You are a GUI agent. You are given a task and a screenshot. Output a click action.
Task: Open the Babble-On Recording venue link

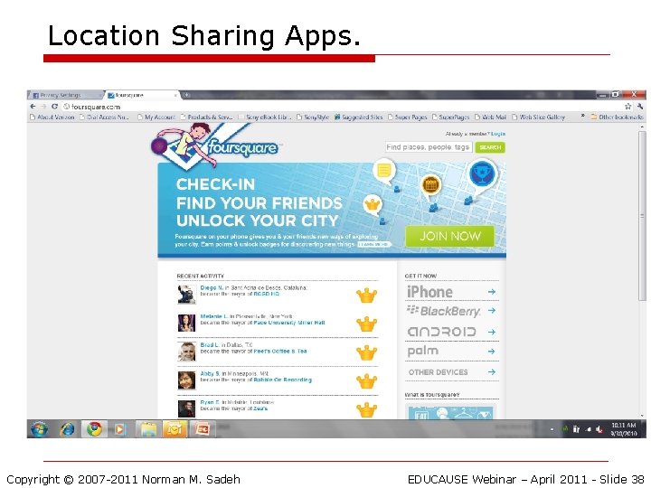pyautogui.click(x=283, y=380)
